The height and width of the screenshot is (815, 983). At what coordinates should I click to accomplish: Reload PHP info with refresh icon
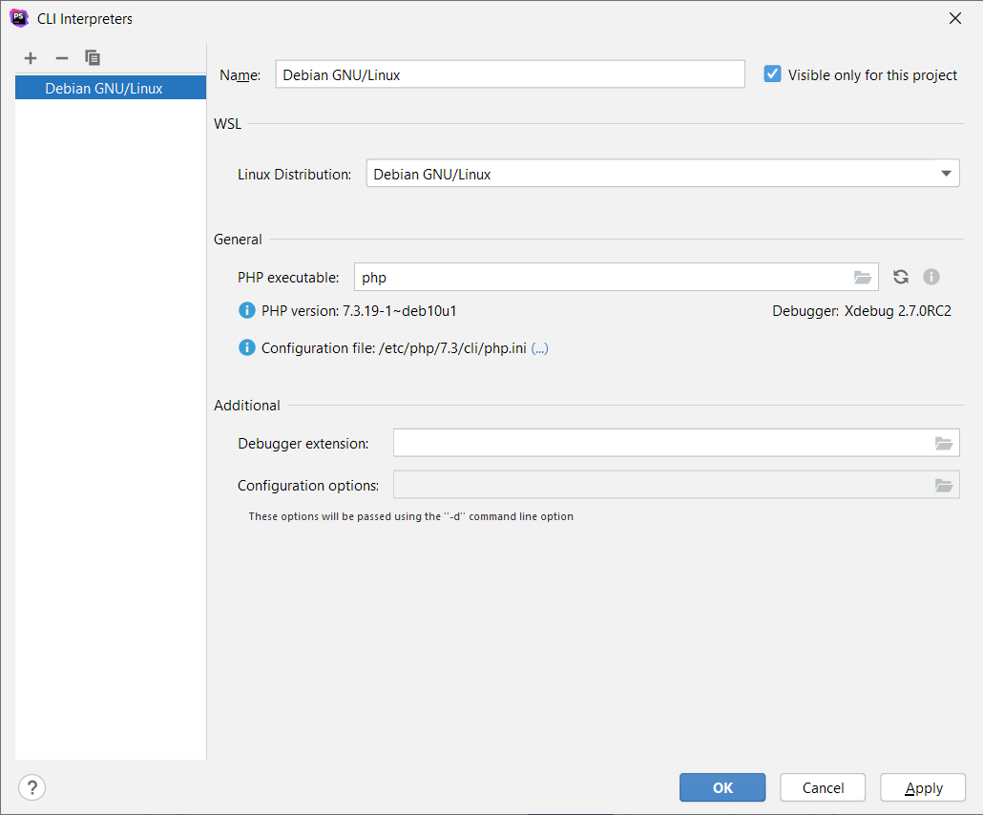[x=901, y=277]
